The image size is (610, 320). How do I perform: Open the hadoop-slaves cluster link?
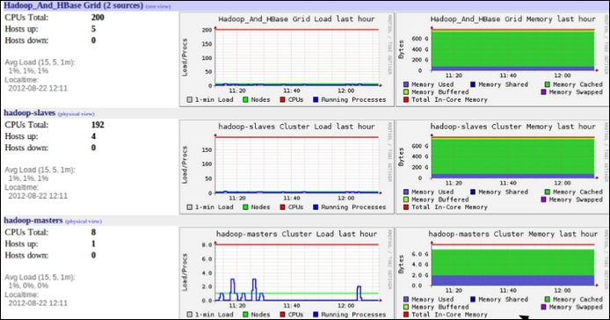click(30, 113)
